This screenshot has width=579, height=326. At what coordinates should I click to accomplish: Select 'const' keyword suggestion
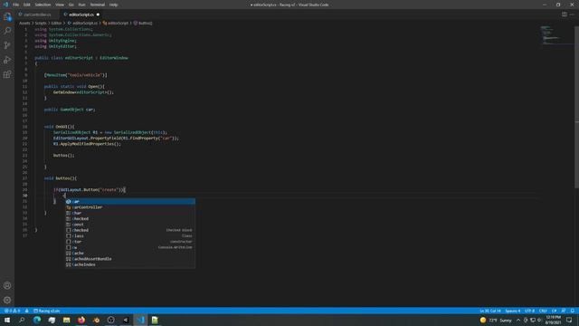[130, 225]
